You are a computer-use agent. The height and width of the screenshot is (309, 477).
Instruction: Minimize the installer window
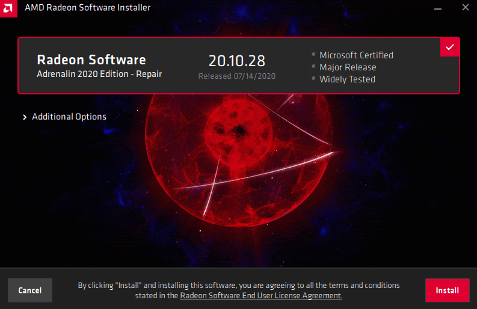pyautogui.click(x=438, y=8)
